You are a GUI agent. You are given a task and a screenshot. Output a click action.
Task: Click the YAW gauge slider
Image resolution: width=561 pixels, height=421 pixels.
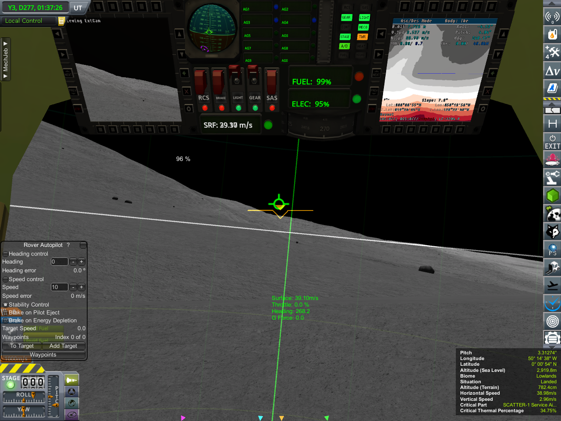[24, 412]
